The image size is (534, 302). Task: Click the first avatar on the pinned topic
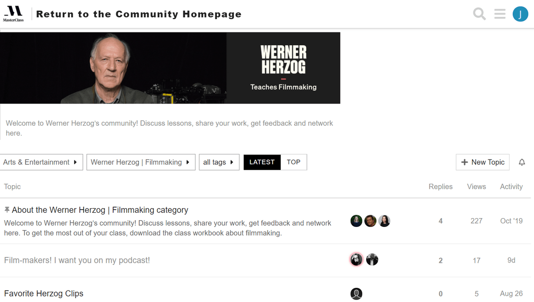[x=356, y=221]
